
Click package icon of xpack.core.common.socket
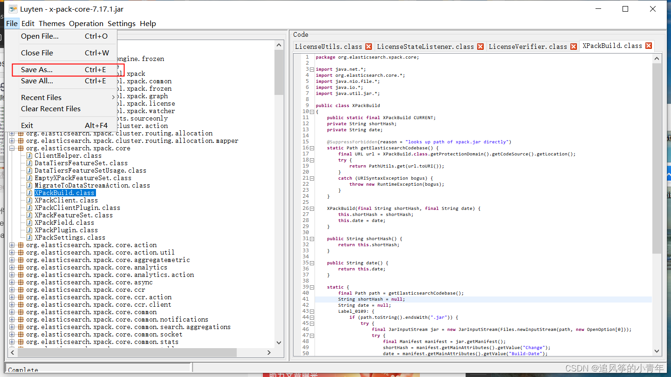[21, 335]
